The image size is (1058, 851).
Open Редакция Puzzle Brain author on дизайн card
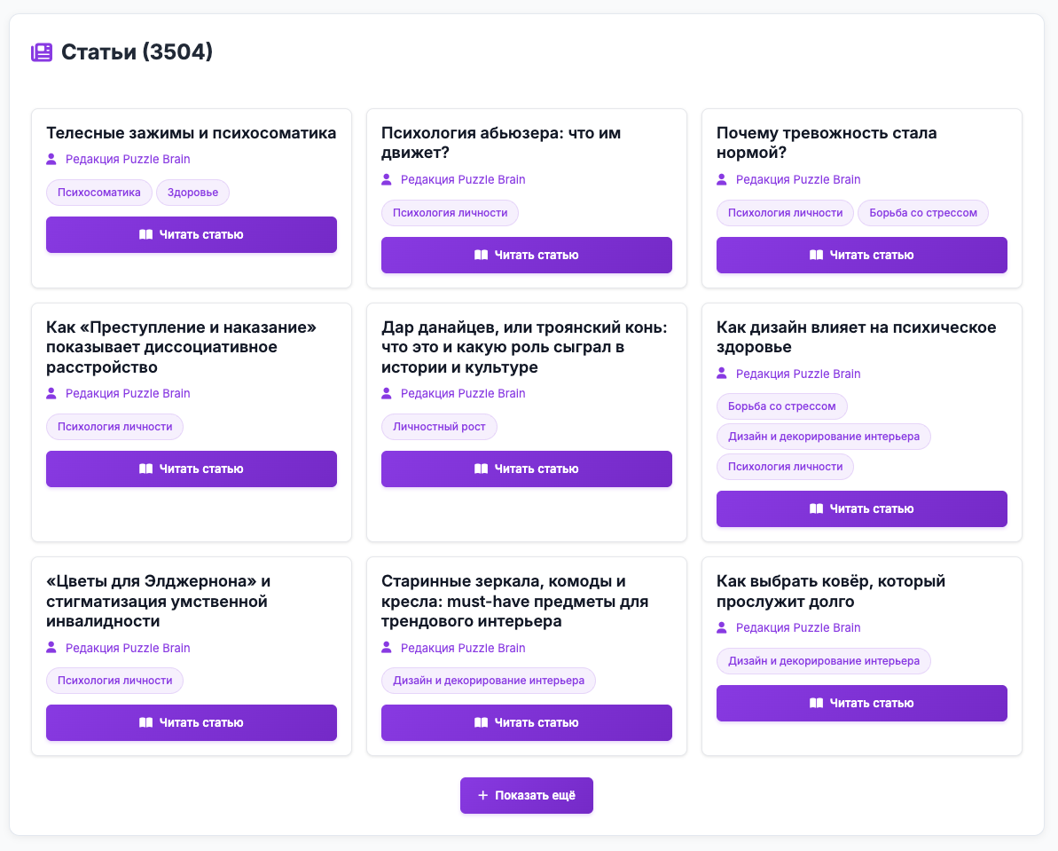point(797,374)
